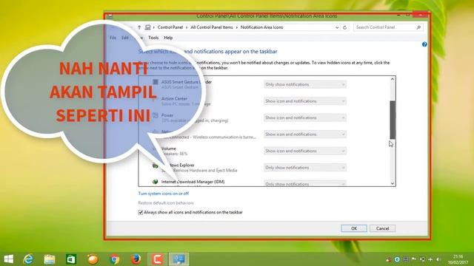The width and height of the screenshot is (474, 266).
Task: Click All Control Panel Items breadcrumb
Action: pos(212,27)
